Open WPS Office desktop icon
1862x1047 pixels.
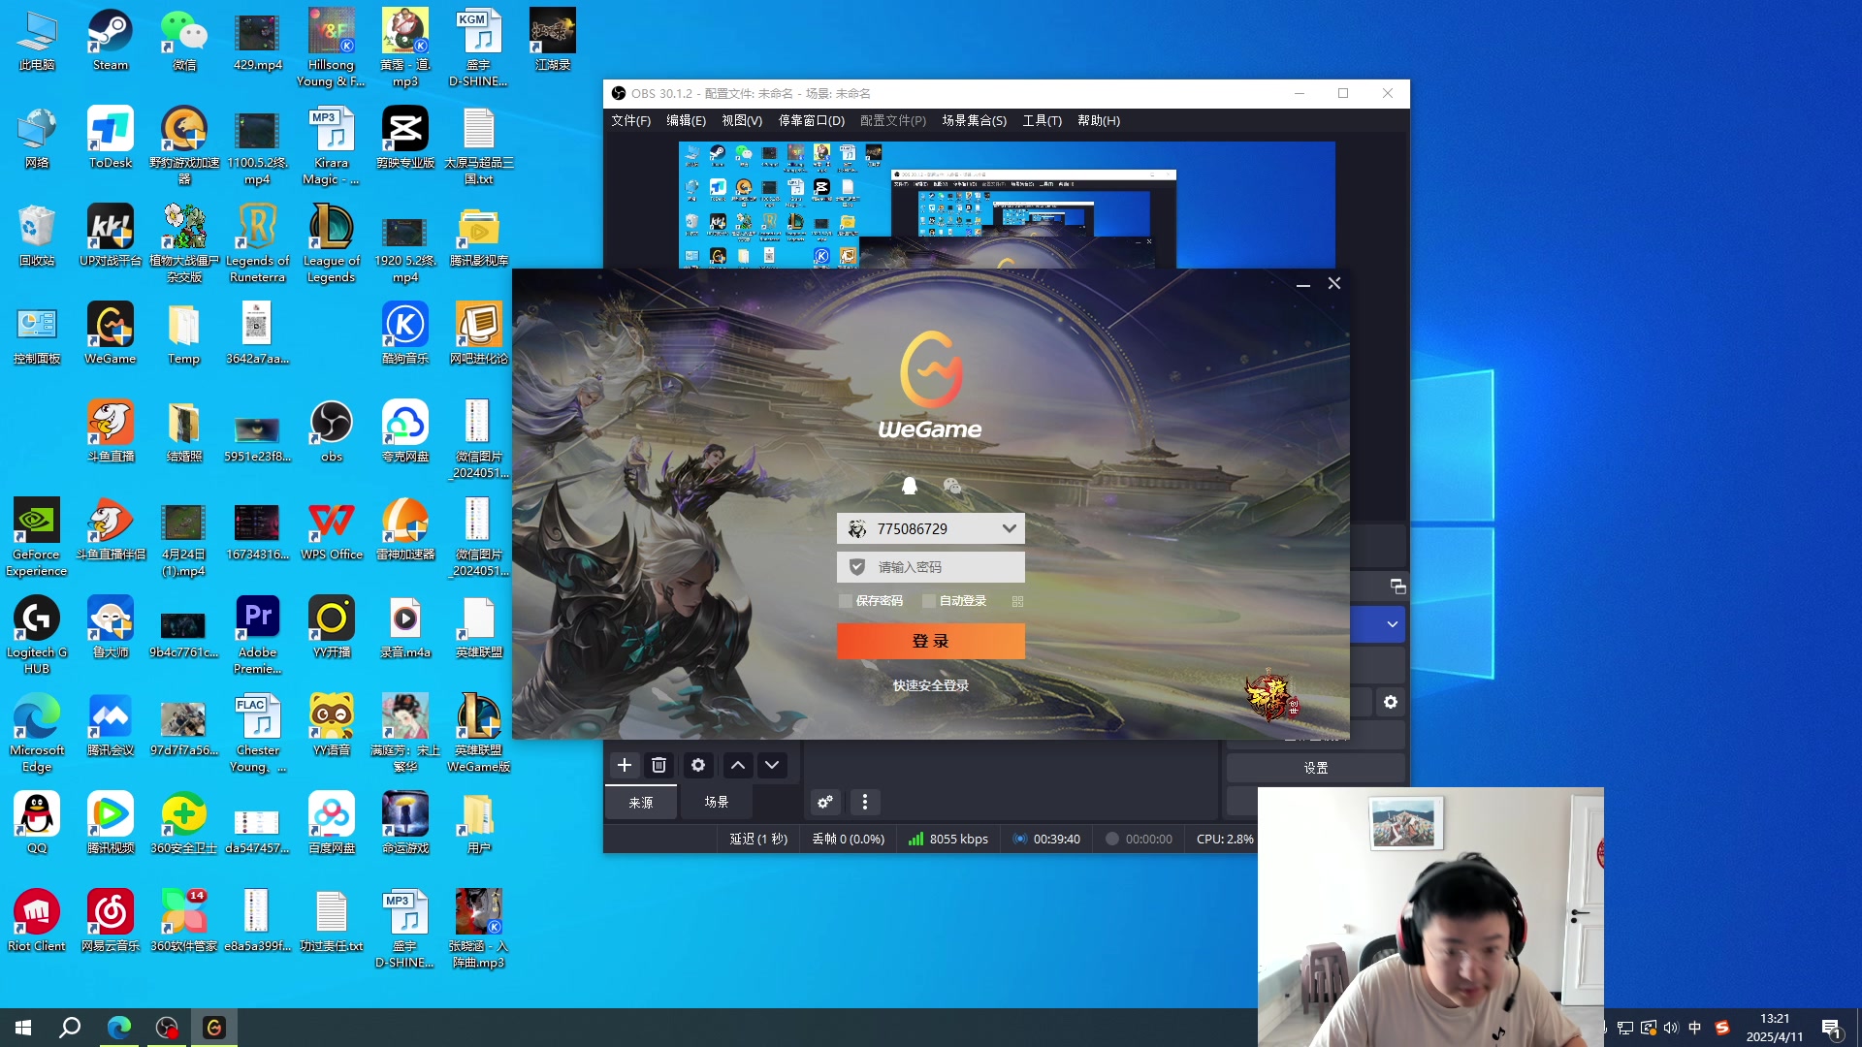332,530
